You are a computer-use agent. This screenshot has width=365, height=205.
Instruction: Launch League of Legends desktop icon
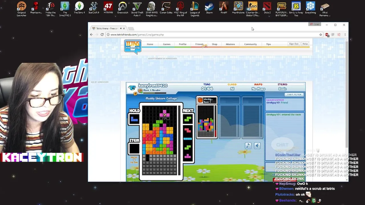[x=195, y=9]
